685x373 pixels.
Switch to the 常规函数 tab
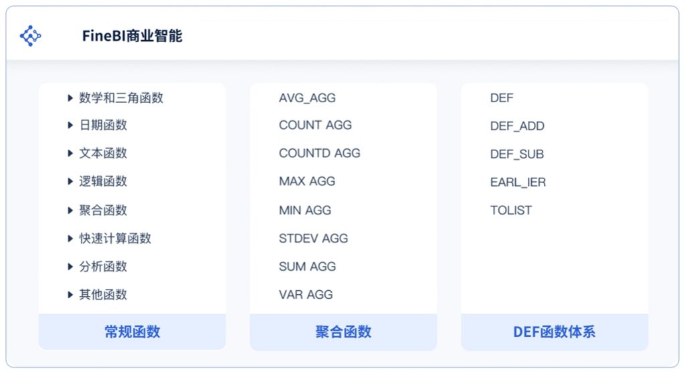point(132,332)
